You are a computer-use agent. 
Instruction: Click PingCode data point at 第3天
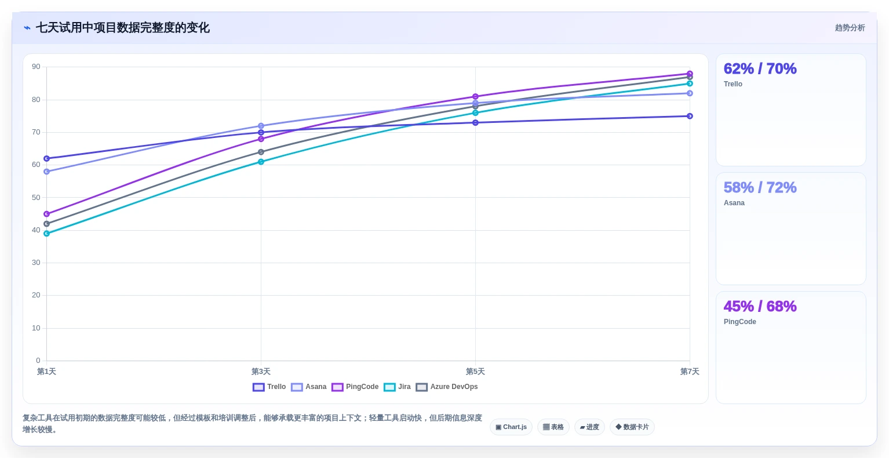click(261, 139)
